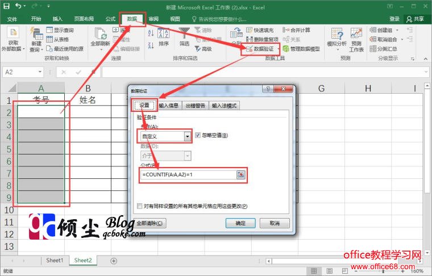The height and width of the screenshot is (276, 432).
Task: Click Advanced filter (高级)
Action: pos(203,49)
